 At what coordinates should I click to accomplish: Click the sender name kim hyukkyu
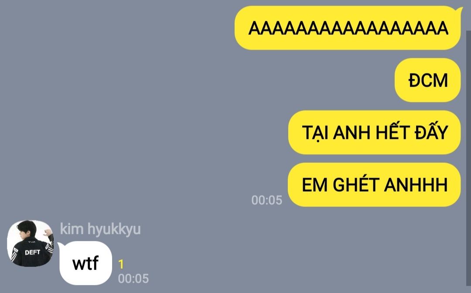(100, 229)
